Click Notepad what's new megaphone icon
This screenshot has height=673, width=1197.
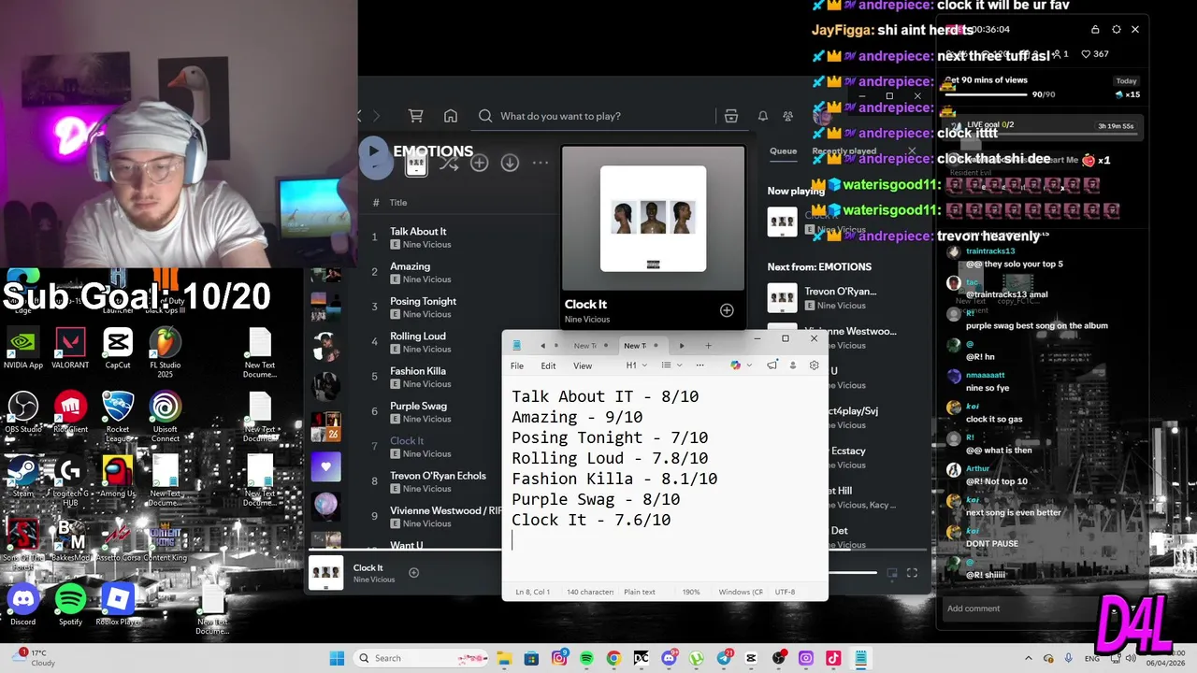(773, 365)
